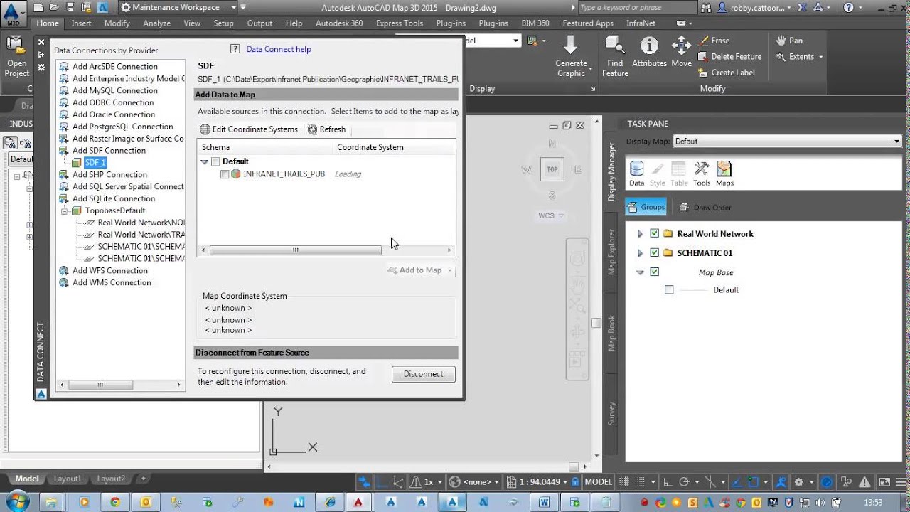Click the Erase tool

point(714,41)
